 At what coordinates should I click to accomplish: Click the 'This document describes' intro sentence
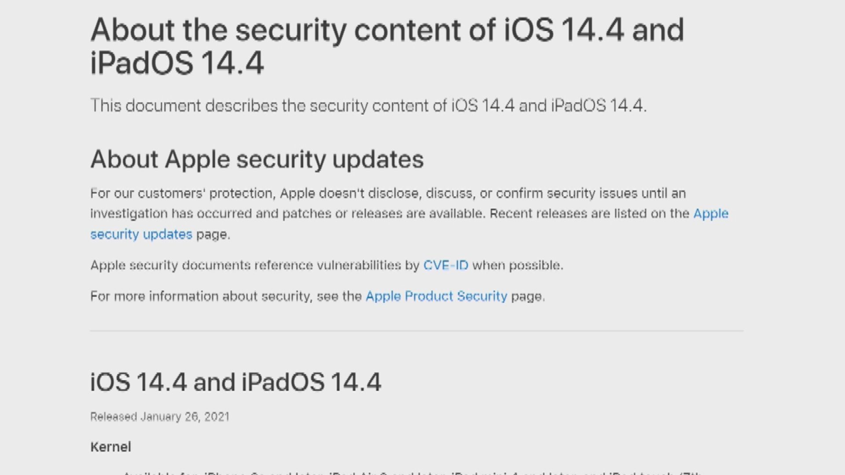(368, 106)
